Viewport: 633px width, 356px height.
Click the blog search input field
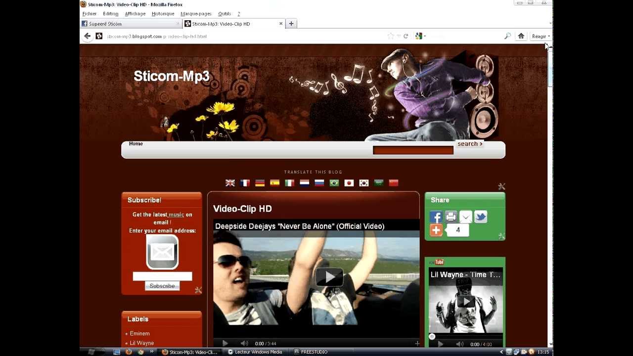click(413, 150)
